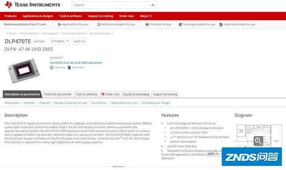
Task: Open Featured articles for you link
Action: 240,24
